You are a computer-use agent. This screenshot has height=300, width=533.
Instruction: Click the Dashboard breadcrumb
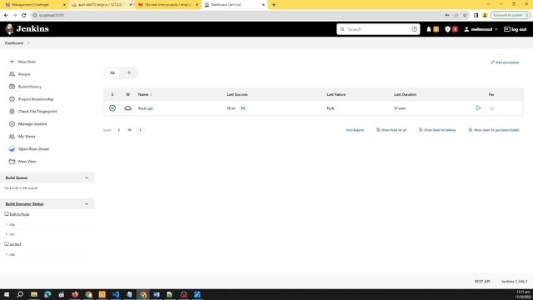point(14,43)
